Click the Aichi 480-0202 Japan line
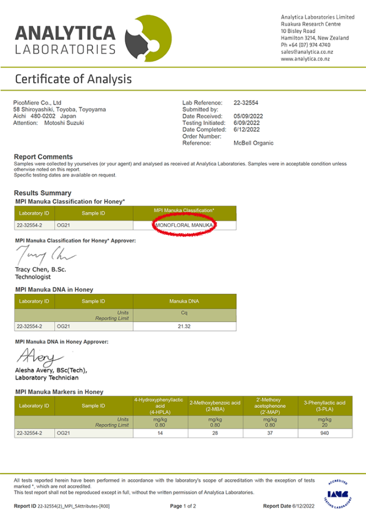 point(45,116)
